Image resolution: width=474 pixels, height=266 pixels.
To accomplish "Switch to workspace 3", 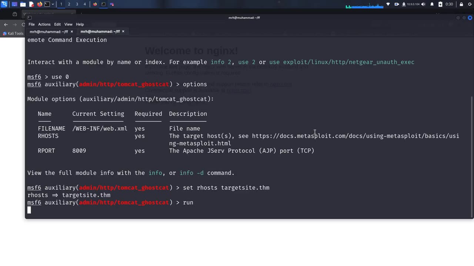I will coord(77,4).
